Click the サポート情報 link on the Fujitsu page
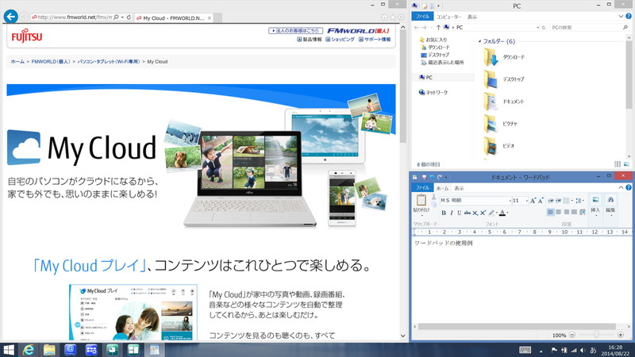The height and width of the screenshot is (357, 635). pos(375,39)
